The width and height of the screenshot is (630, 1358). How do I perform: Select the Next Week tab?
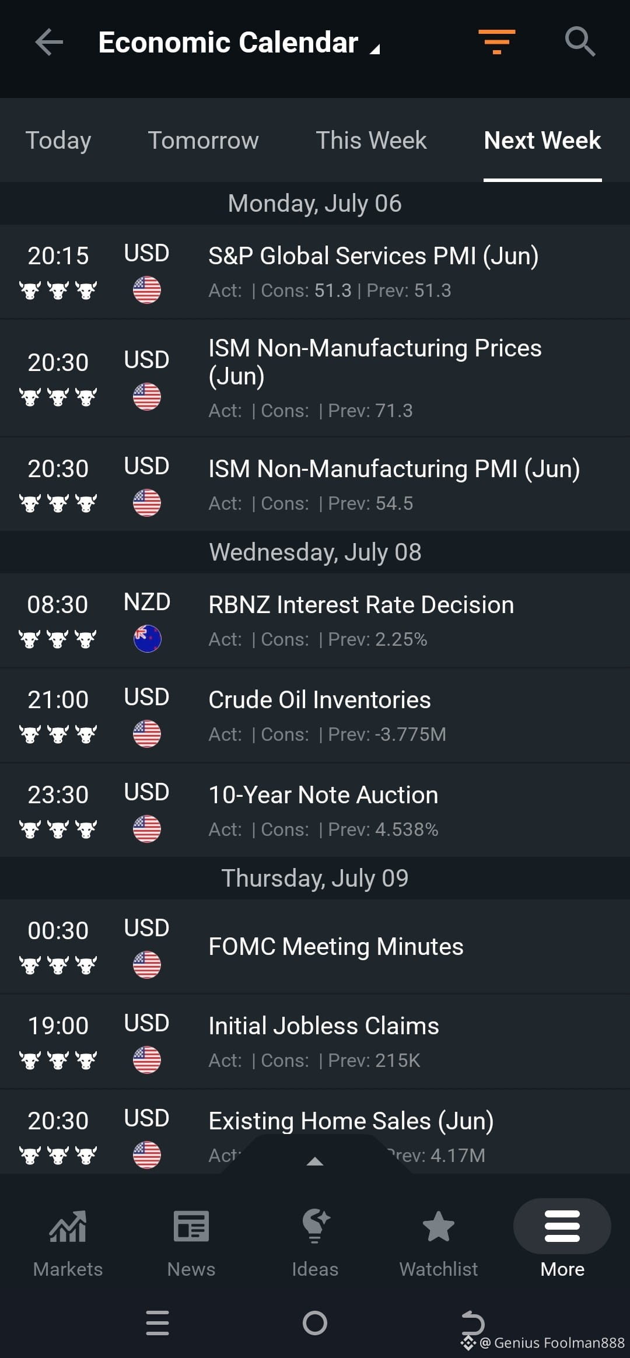[542, 141]
